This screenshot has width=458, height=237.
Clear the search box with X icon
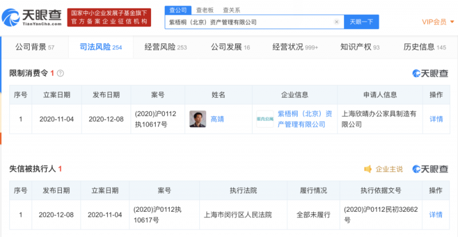pos(337,22)
